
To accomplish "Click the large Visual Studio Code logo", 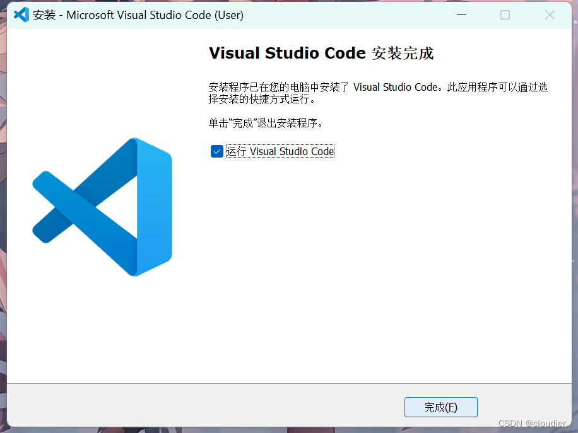I will point(102,207).
